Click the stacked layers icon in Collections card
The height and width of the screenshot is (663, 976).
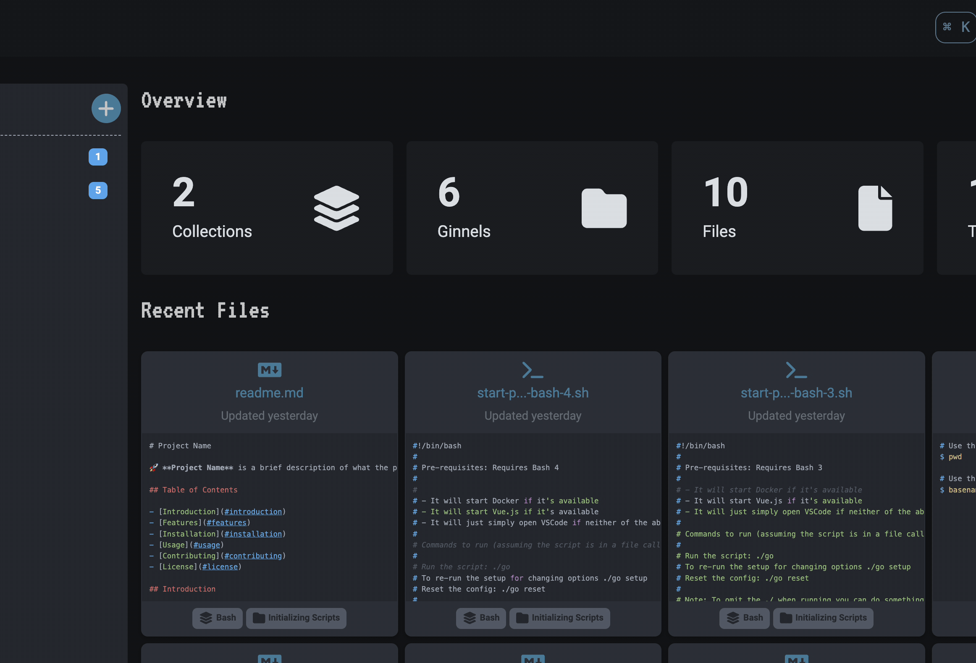(336, 209)
